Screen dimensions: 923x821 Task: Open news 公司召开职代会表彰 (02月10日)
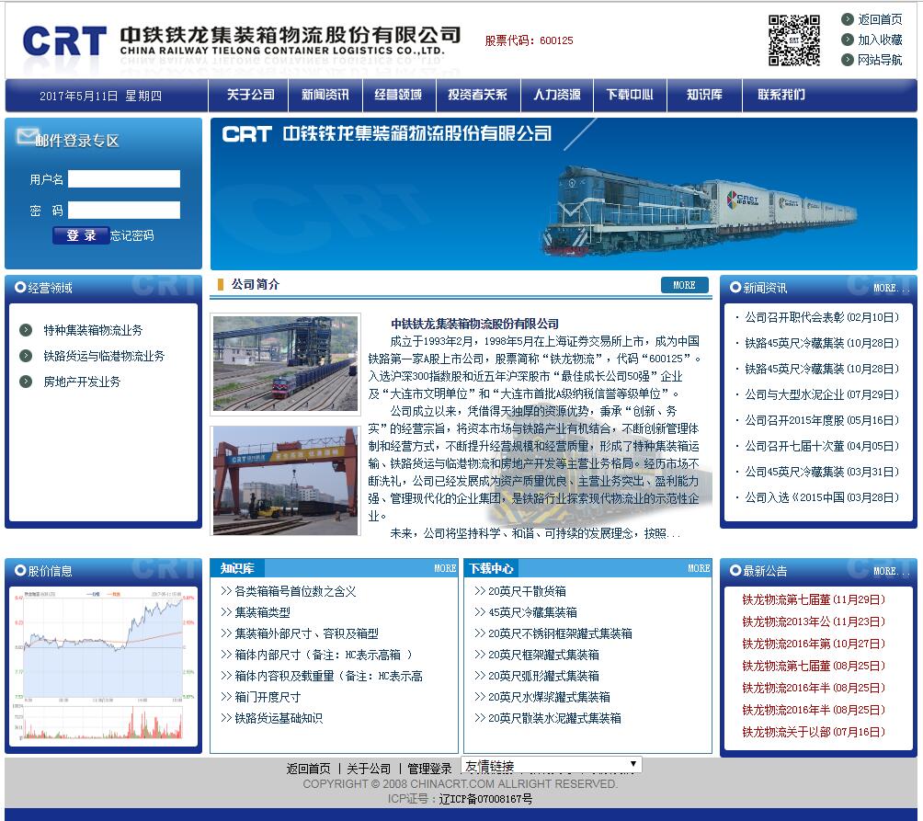822,317
